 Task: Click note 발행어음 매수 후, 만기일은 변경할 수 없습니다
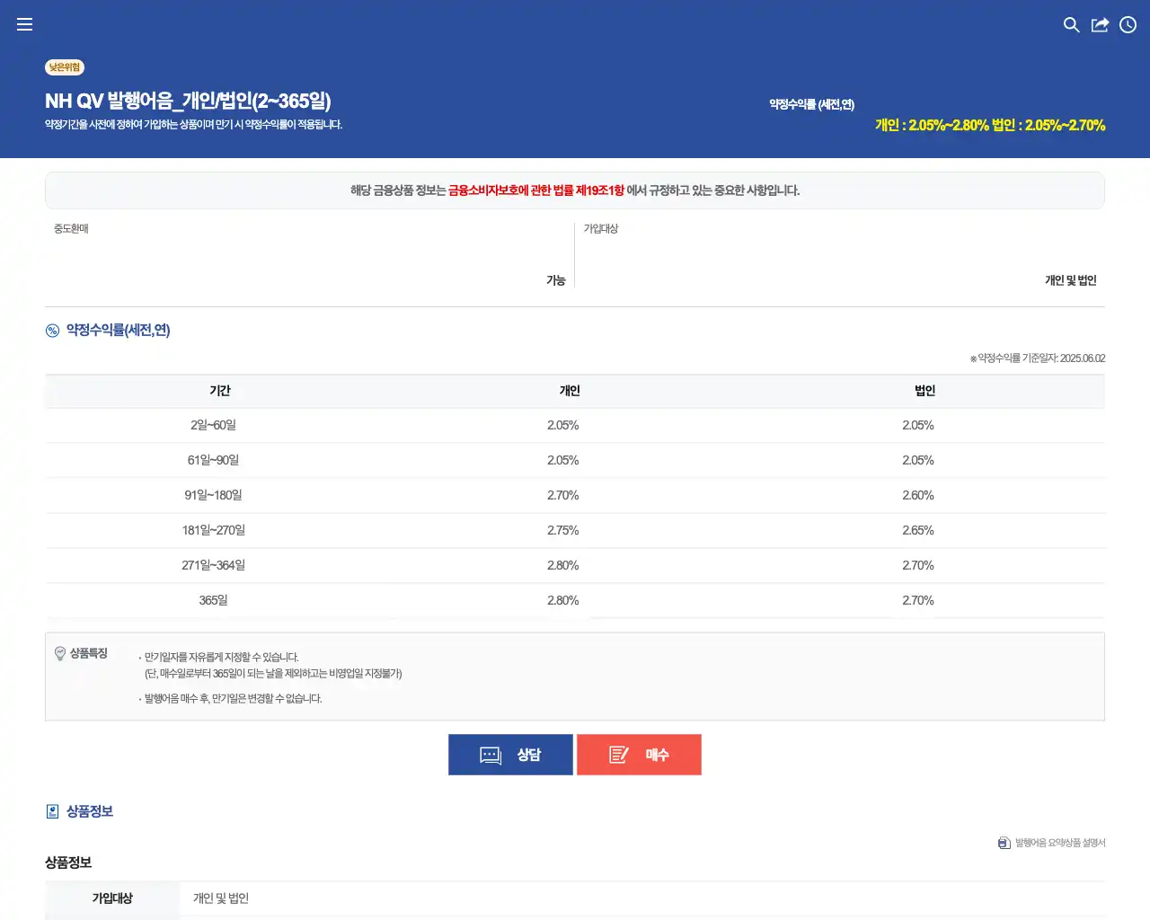[x=233, y=699]
